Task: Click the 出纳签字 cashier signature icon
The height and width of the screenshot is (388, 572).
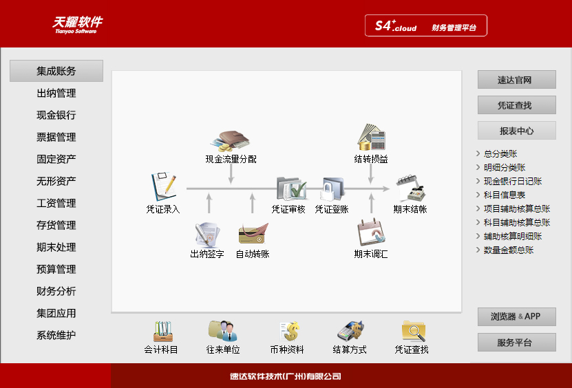Action: tap(207, 234)
